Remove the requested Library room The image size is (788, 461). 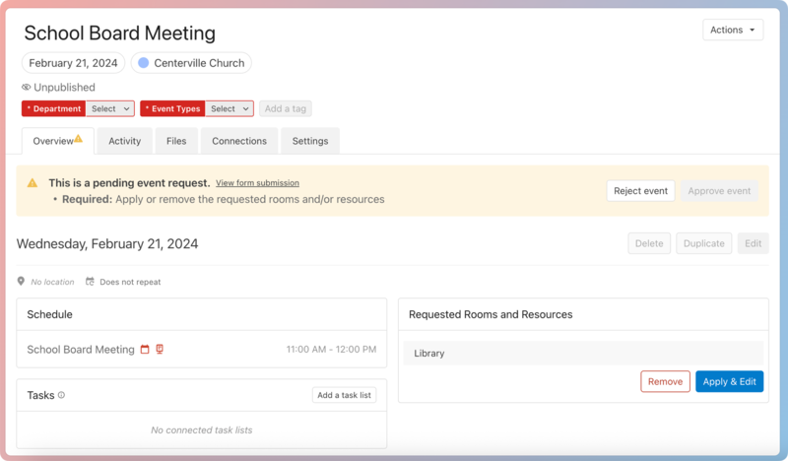(x=665, y=381)
